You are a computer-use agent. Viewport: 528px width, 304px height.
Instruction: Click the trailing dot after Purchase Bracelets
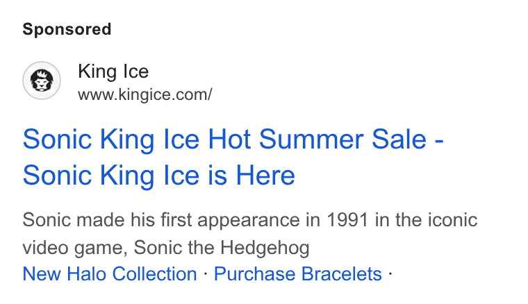pyautogui.click(x=390, y=273)
